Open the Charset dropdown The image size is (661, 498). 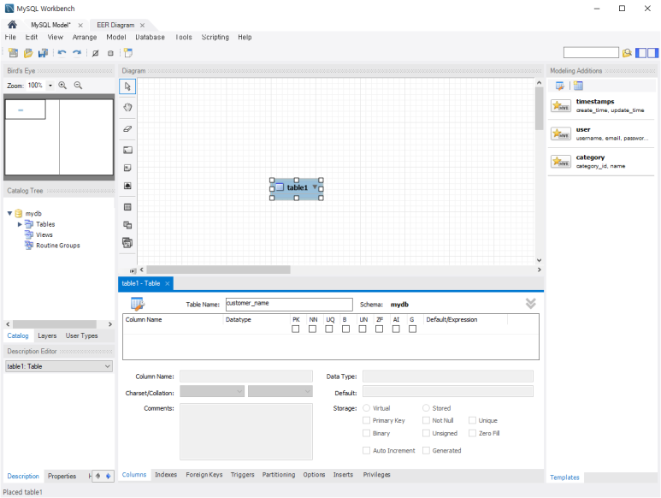point(212,391)
